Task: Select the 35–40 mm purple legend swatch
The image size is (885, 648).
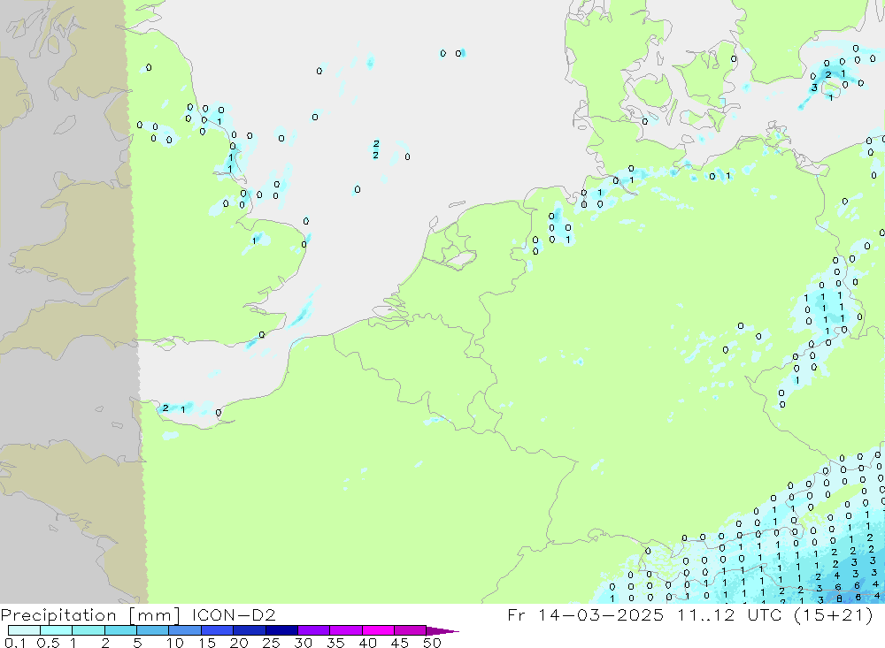Action: pos(346,630)
